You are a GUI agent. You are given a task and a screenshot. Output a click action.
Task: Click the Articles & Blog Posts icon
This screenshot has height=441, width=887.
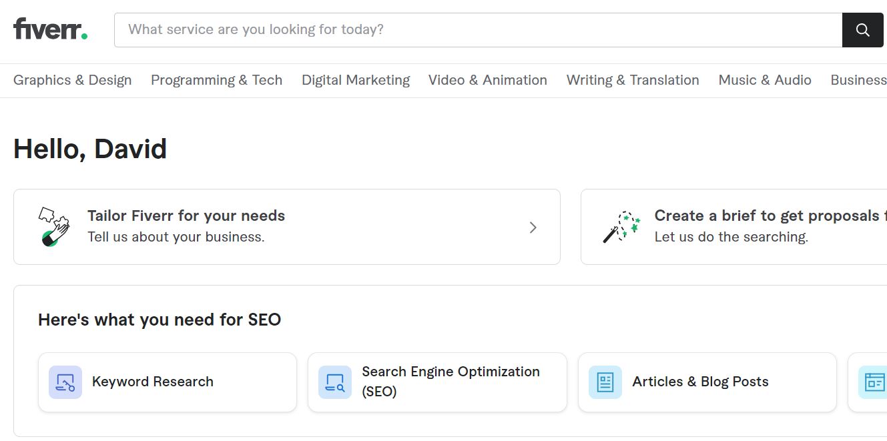(605, 382)
